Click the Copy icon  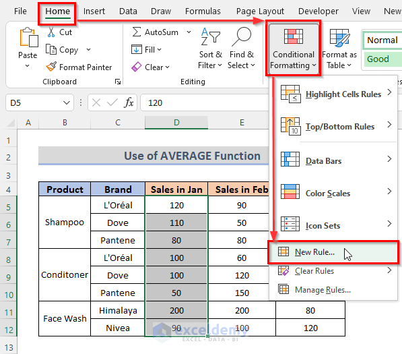coord(51,49)
